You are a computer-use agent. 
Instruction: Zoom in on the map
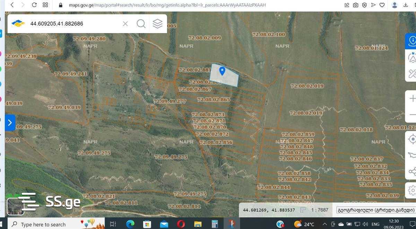point(412,99)
